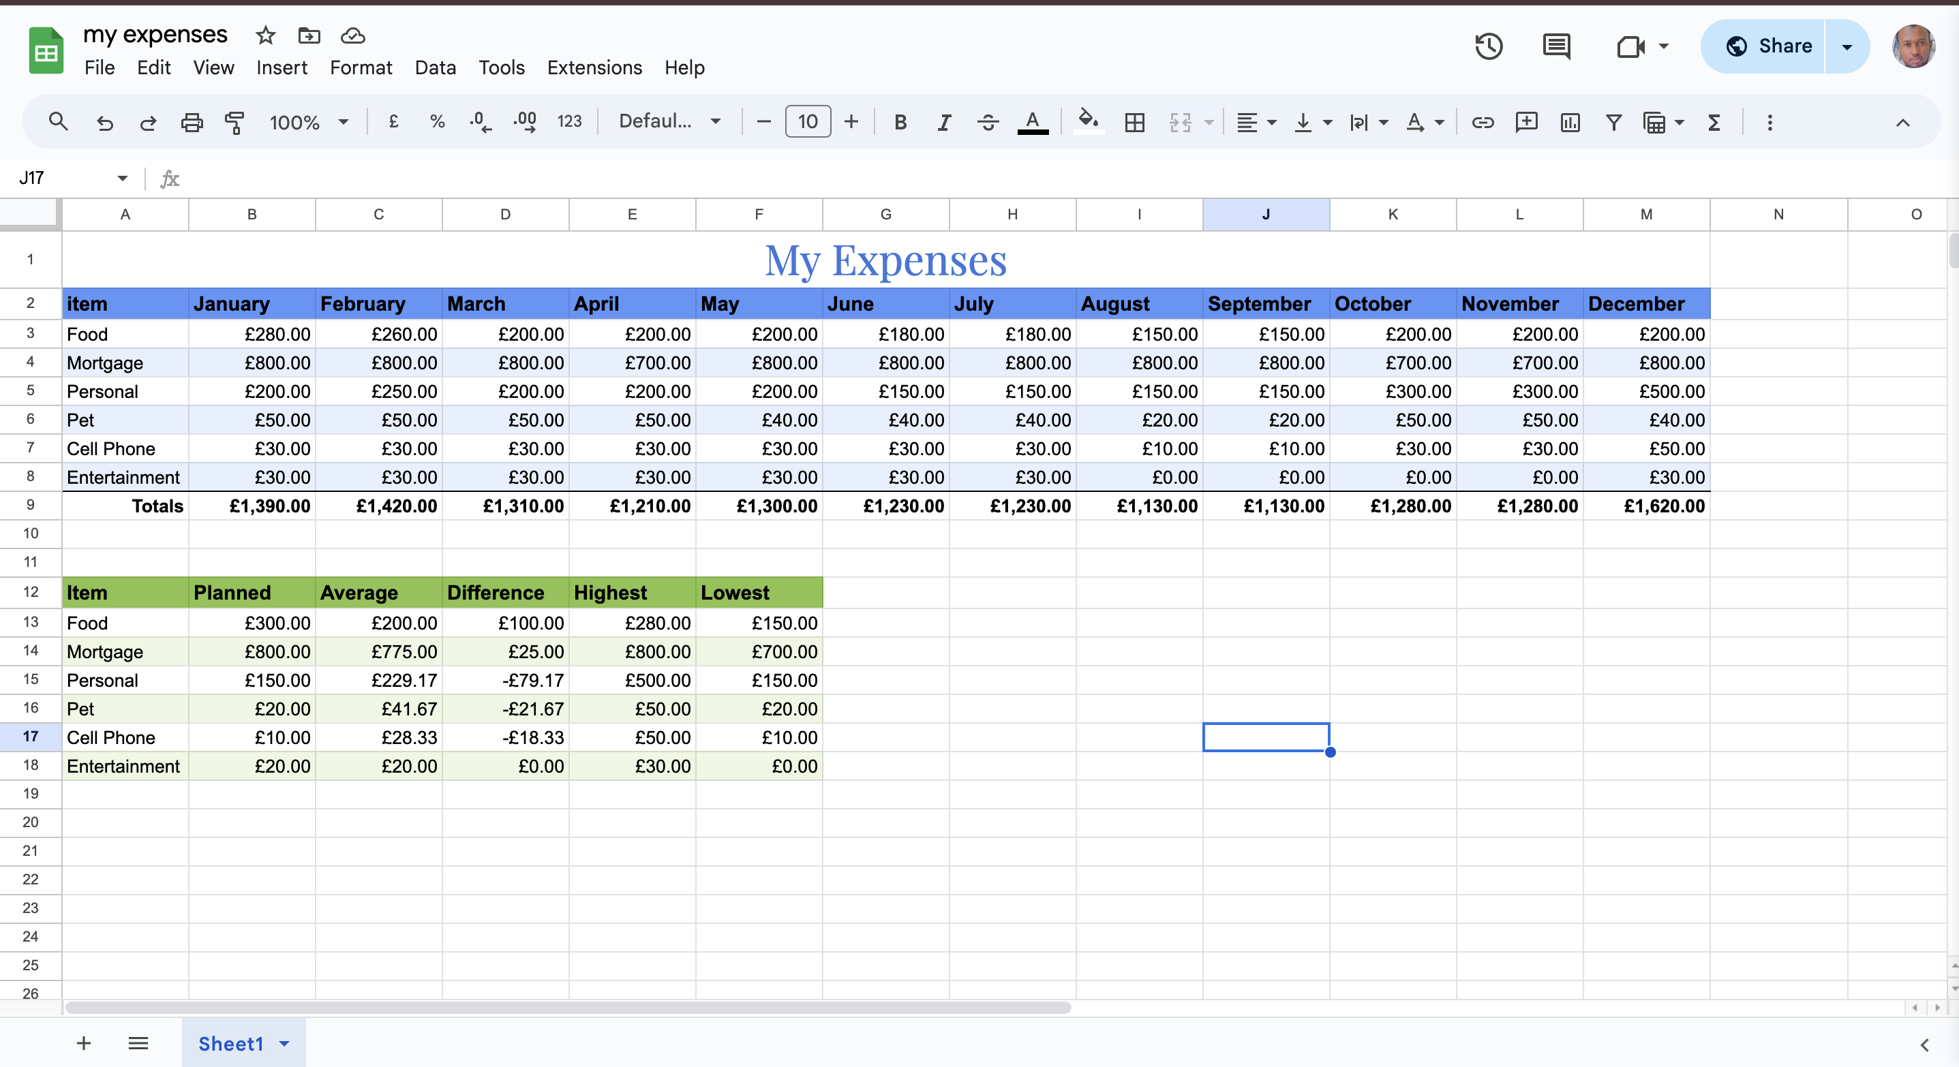1959x1067 pixels.
Task: Open the Sheet1 tab options arrow
Action: 284,1043
